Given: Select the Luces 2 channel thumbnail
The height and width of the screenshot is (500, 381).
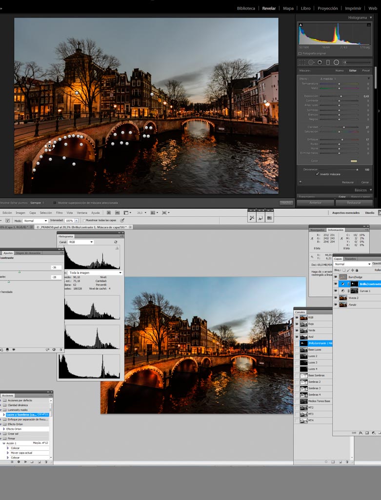Looking at the screenshot, I should click(x=303, y=356).
